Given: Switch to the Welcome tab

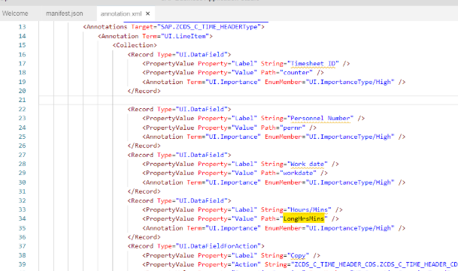Looking at the screenshot, I should [x=15, y=14].
